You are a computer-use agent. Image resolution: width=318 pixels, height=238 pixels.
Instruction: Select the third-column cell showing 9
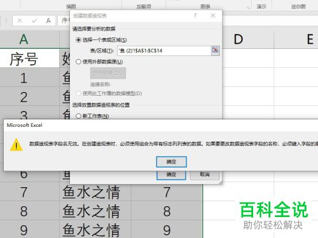(167, 229)
